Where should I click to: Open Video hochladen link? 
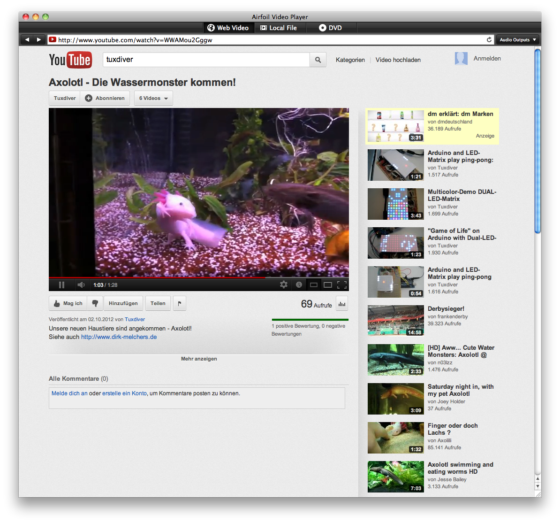click(x=398, y=60)
